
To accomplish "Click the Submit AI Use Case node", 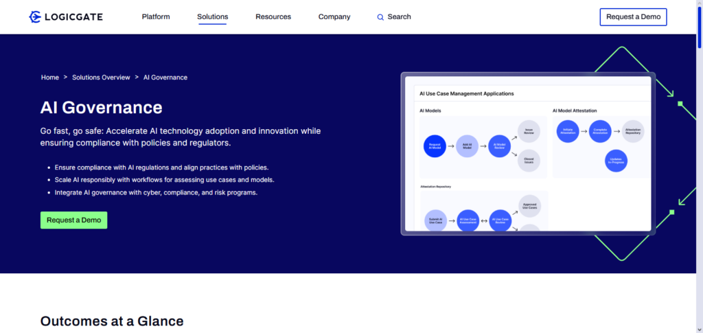I will tap(435, 220).
